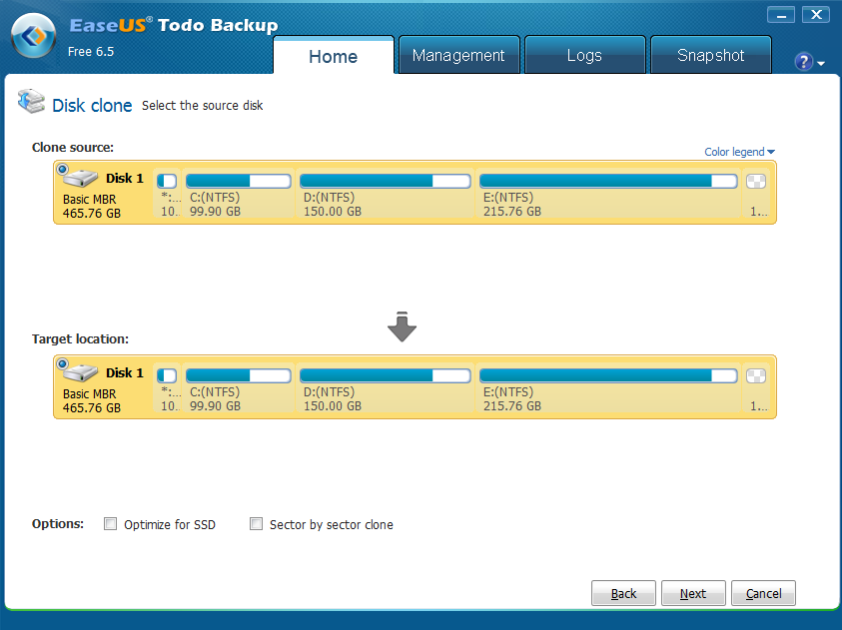This screenshot has height=630, width=842.
Task: Click the Clone source Disk 1 drive icon
Action: click(x=81, y=178)
